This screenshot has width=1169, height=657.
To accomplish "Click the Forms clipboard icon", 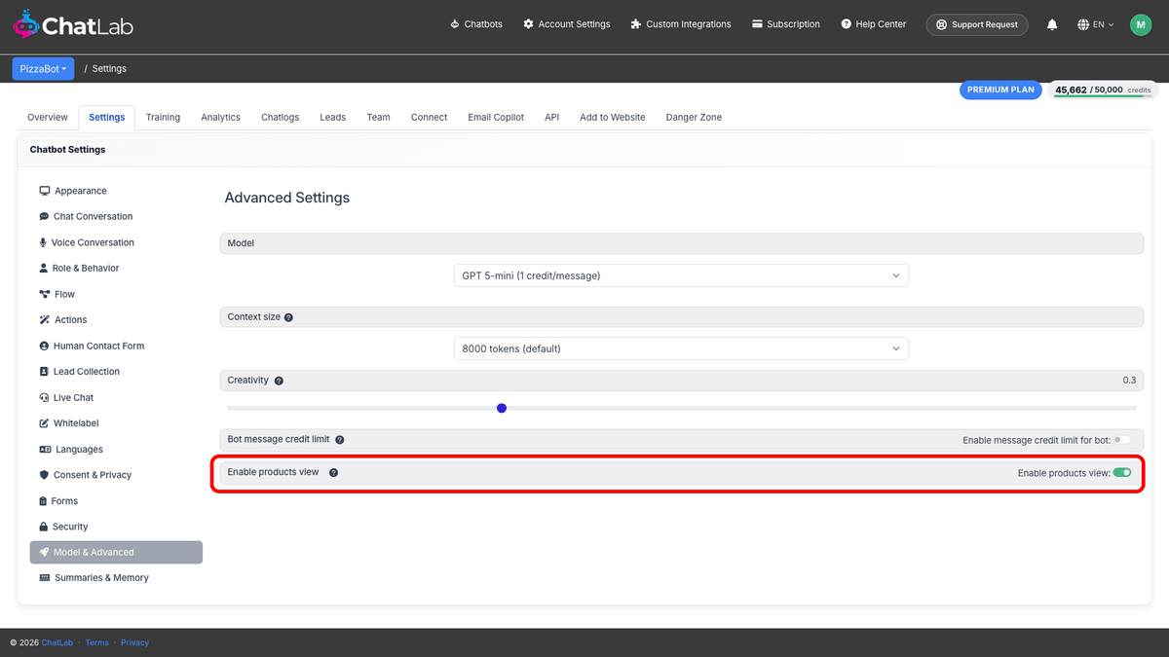I will [43, 501].
